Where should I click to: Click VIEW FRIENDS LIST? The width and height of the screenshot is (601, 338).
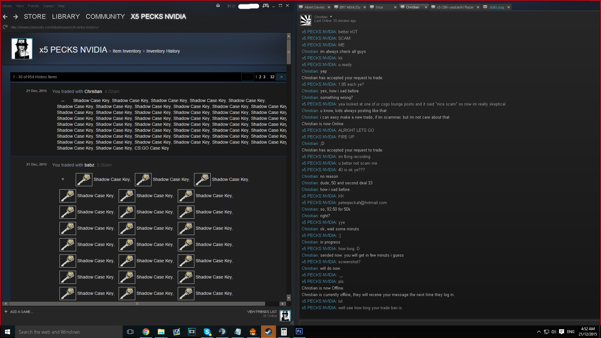(262, 312)
